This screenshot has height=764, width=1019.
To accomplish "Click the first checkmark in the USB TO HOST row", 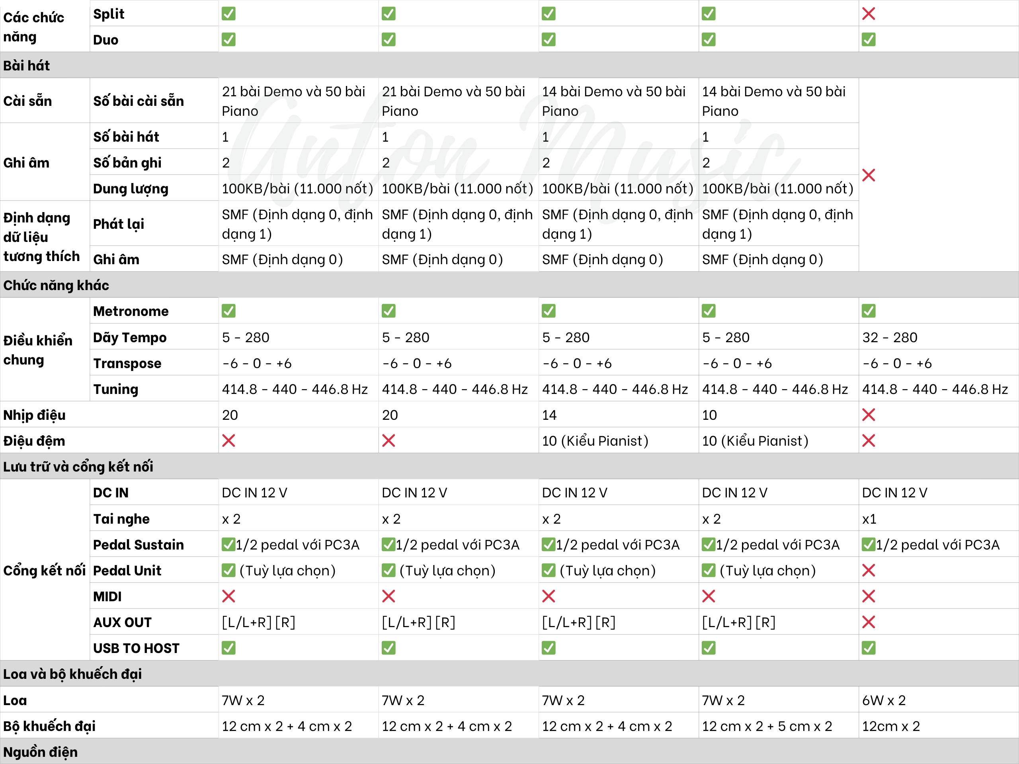I will (228, 648).
